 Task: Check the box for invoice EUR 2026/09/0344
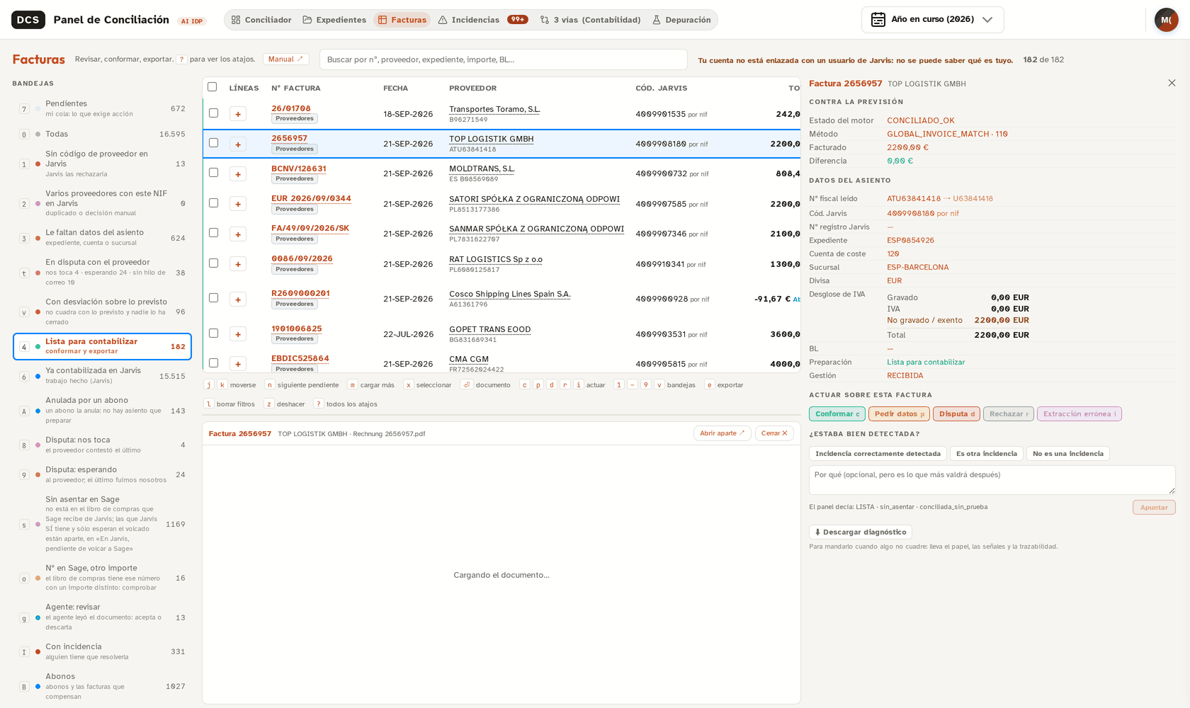213,202
